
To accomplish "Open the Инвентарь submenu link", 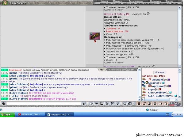I will point(105,3).
